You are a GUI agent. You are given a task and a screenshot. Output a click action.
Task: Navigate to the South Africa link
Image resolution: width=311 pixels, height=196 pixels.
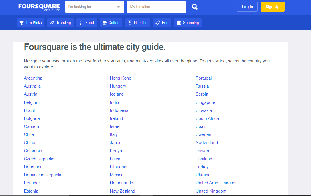pos(207,118)
